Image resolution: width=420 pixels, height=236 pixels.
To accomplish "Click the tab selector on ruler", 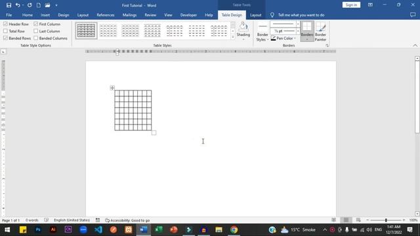I will click(x=3, y=52).
